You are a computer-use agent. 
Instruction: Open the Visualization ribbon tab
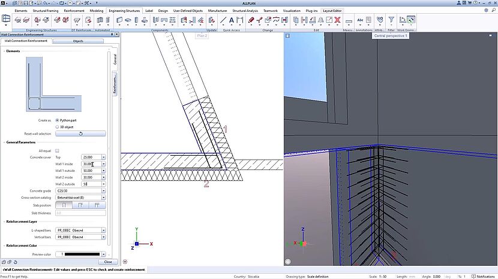click(x=292, y=11)
